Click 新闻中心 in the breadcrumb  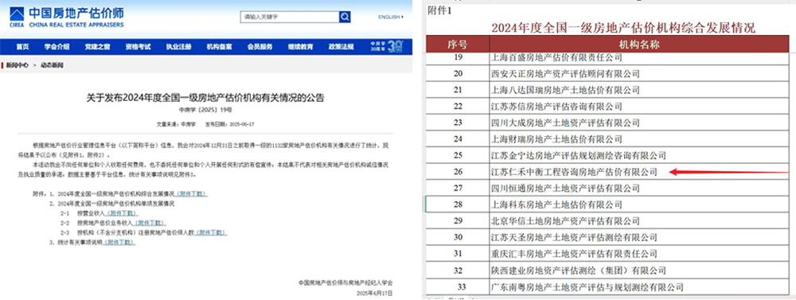pos(18,65)
